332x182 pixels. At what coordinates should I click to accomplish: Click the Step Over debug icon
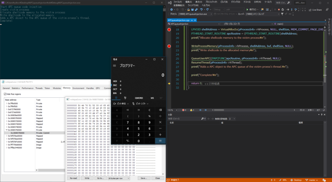295,10
